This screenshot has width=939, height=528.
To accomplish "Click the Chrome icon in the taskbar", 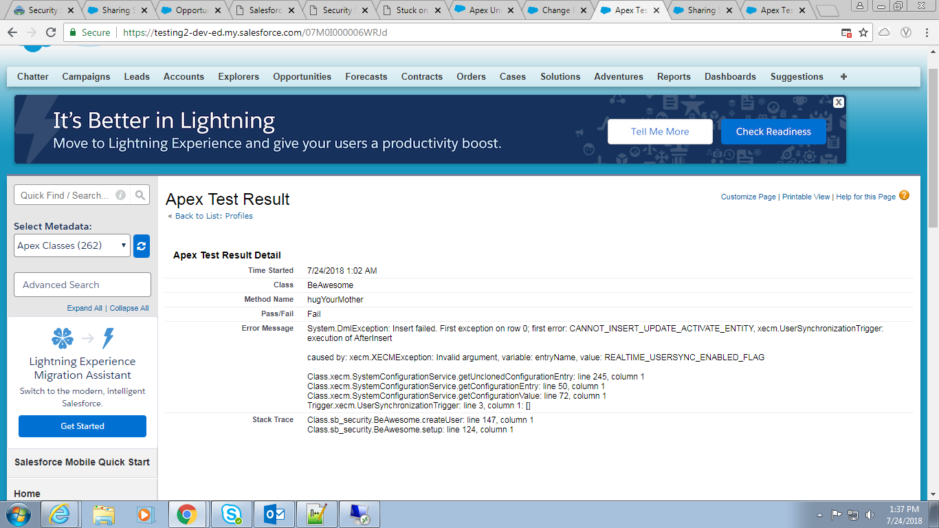I will 187,514.
